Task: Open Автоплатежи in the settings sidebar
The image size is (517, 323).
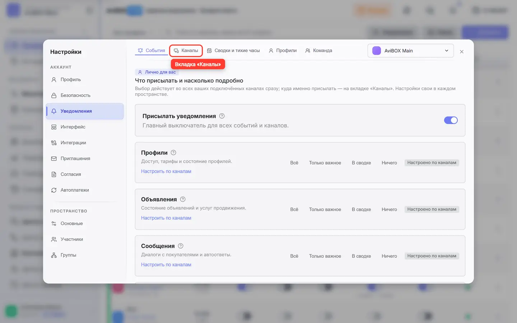Action: [85, 190]
